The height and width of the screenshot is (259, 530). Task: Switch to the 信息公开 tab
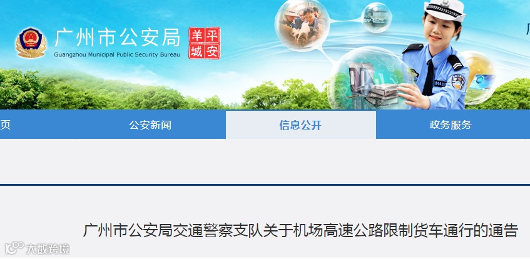(300, 124)
